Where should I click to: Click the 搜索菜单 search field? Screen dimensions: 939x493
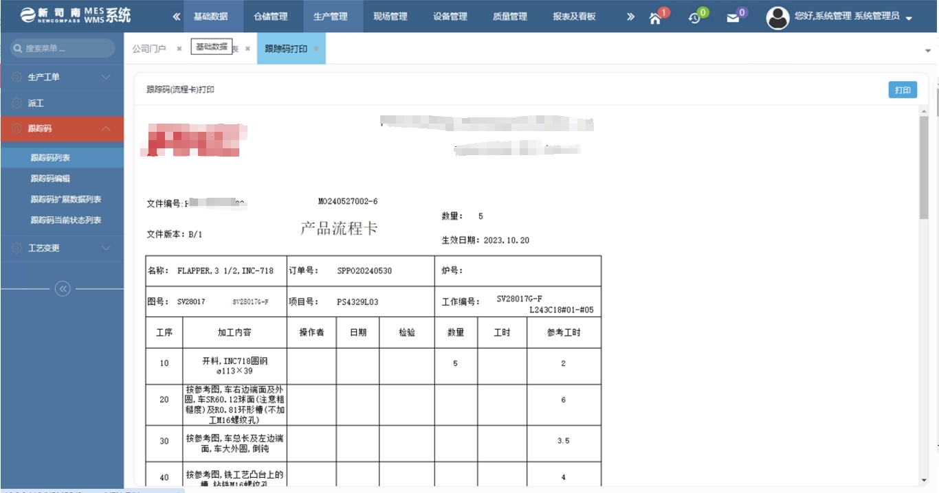(x=63, y=48)
